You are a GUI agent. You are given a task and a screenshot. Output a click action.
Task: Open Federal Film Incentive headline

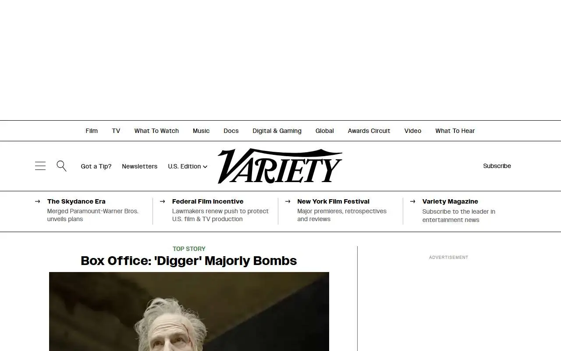tap(208, 201)
